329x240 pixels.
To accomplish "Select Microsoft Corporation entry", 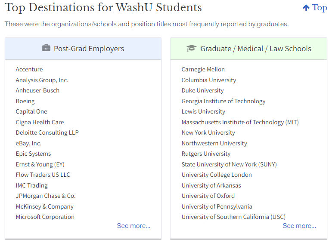I will 45,217.
